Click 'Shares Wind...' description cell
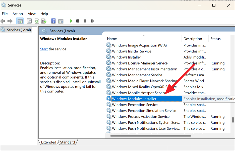 (195, 81)
